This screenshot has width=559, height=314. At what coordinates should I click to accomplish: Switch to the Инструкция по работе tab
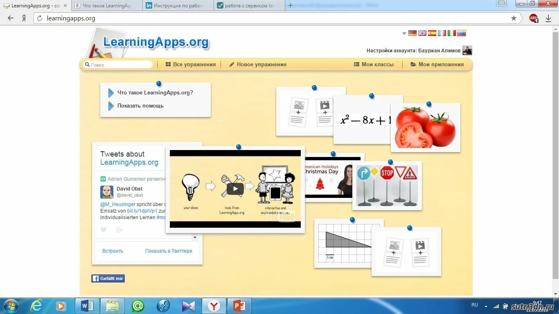[x=178, y=6]
